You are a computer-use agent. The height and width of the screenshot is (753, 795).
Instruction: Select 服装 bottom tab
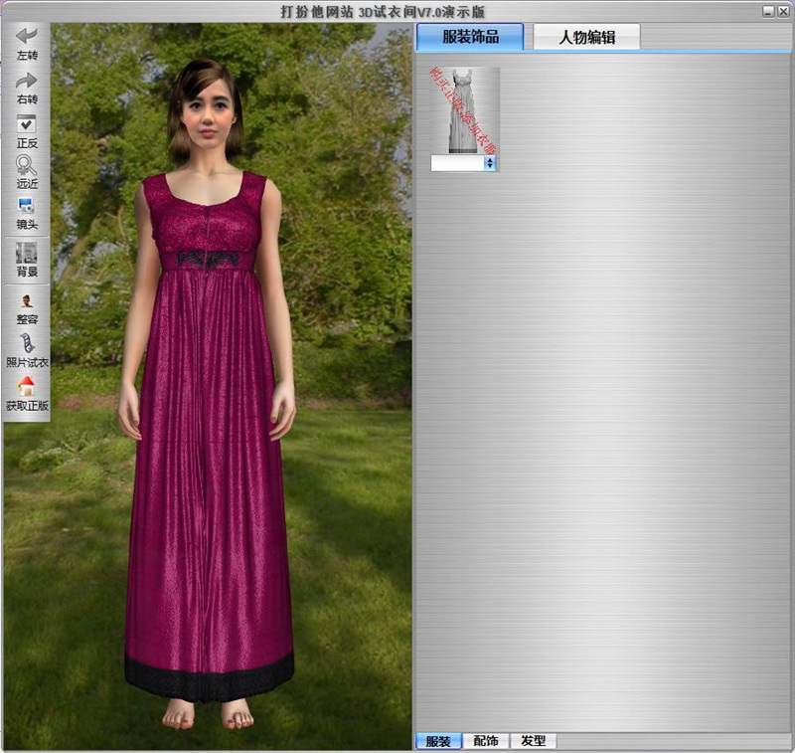tap(438, 741)
